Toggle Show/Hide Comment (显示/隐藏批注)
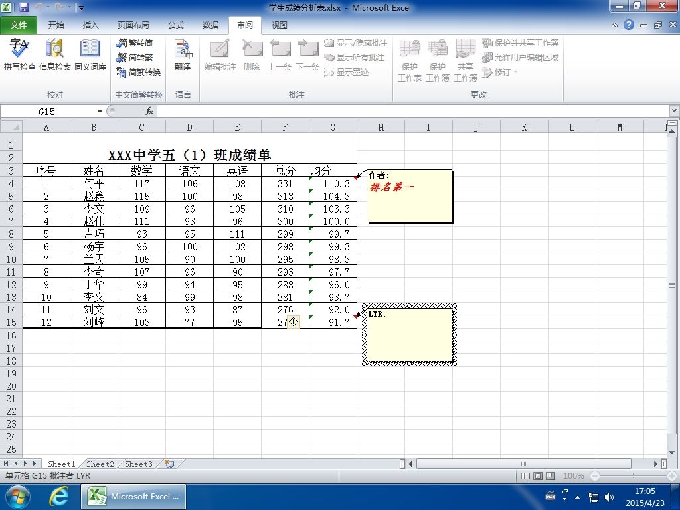 click(356, 43)
